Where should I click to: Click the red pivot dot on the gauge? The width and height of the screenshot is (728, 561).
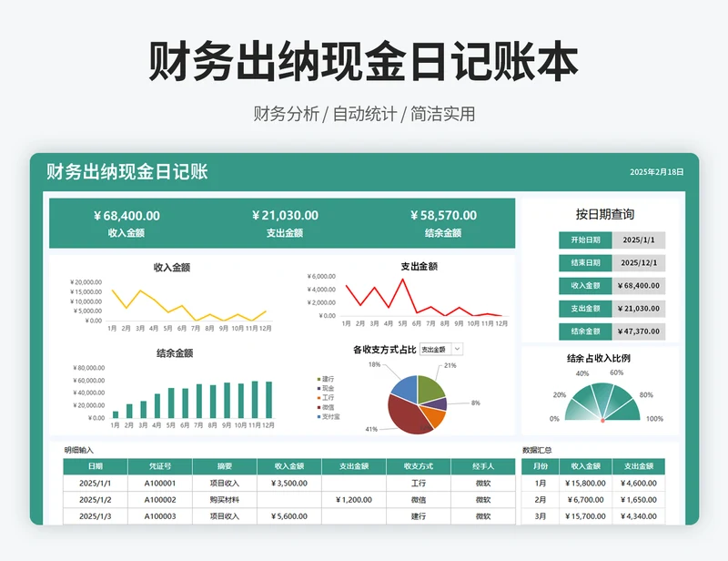tap(602, 421)
